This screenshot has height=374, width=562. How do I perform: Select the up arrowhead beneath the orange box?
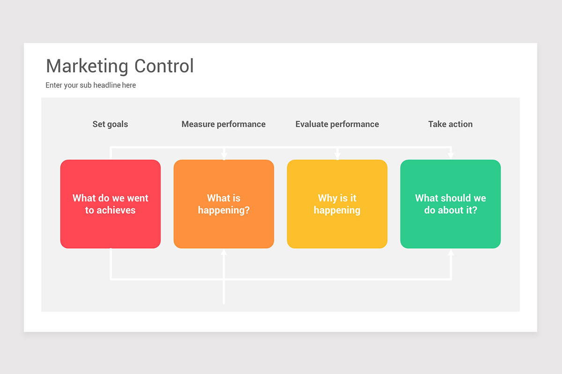pyautogui.click(x=224, y=252)
